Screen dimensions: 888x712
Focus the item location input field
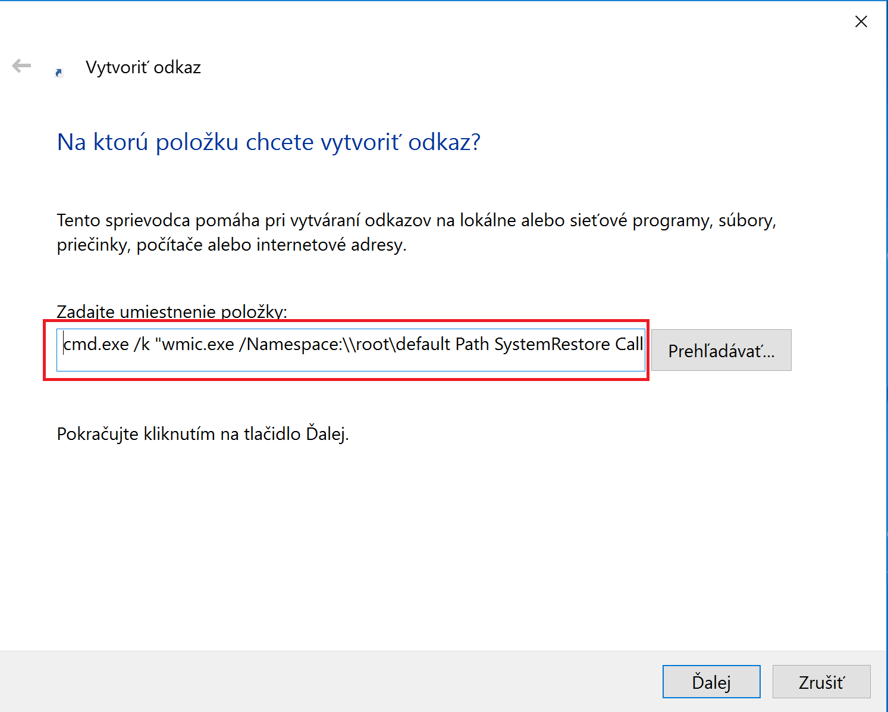[x=351, y=350]
